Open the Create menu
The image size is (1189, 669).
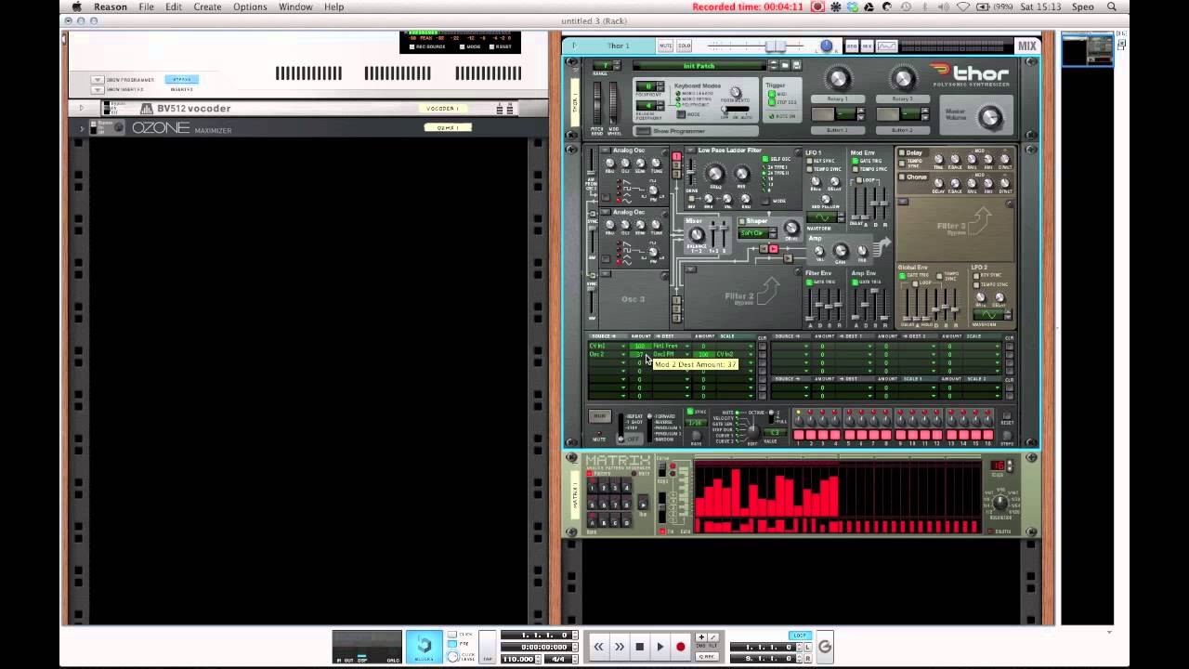(x=207, y=7)
